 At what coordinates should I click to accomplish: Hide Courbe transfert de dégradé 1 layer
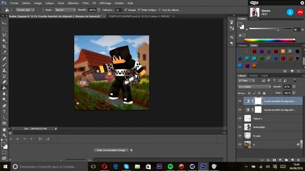click(x=240, y=110)
